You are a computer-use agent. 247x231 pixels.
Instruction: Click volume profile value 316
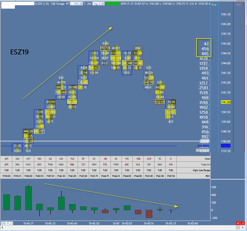[x=205, y=127]
